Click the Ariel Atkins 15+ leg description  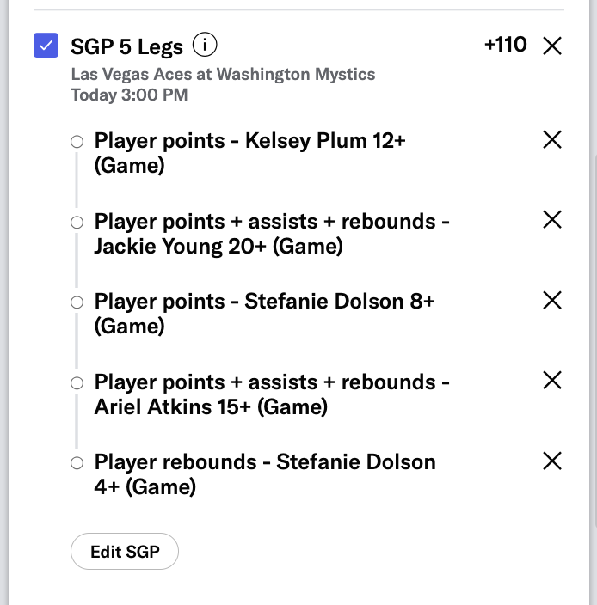point(272,394)
